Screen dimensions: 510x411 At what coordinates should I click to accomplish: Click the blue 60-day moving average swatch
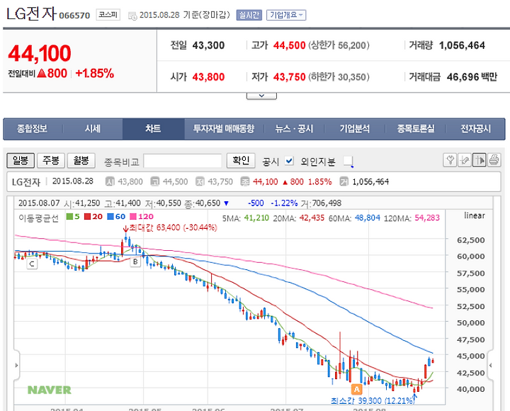point(110,216)
